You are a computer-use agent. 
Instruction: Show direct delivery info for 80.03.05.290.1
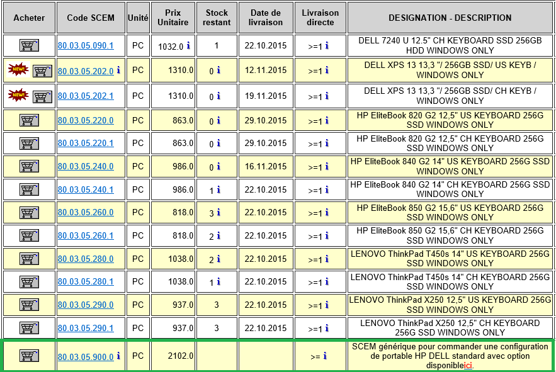click(x=327, y=328)
